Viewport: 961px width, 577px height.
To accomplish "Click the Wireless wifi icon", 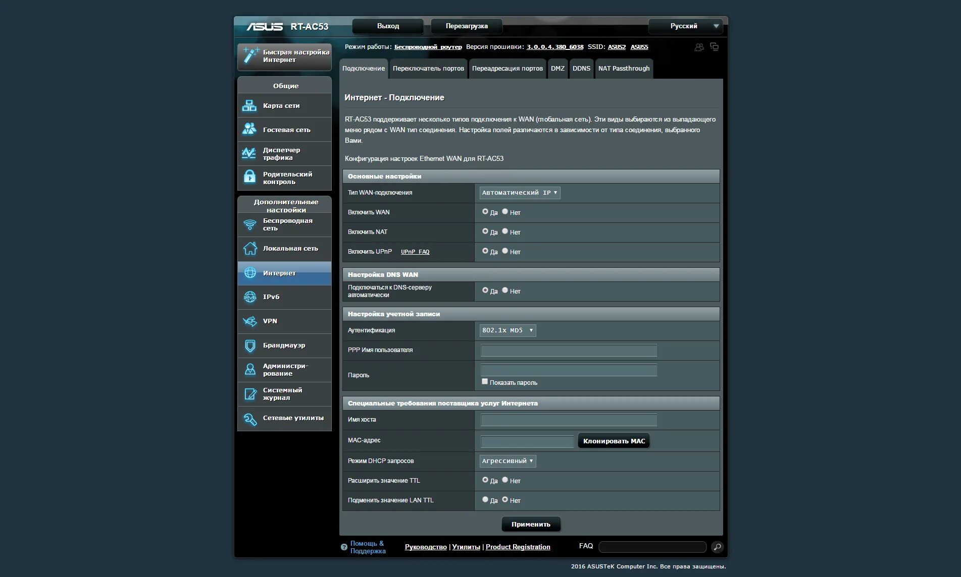I will click(249, 224).
